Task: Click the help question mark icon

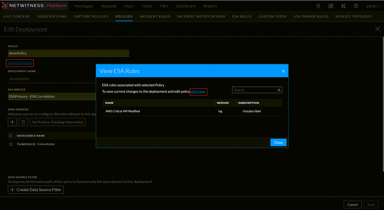Action: (x=356, y=6)
